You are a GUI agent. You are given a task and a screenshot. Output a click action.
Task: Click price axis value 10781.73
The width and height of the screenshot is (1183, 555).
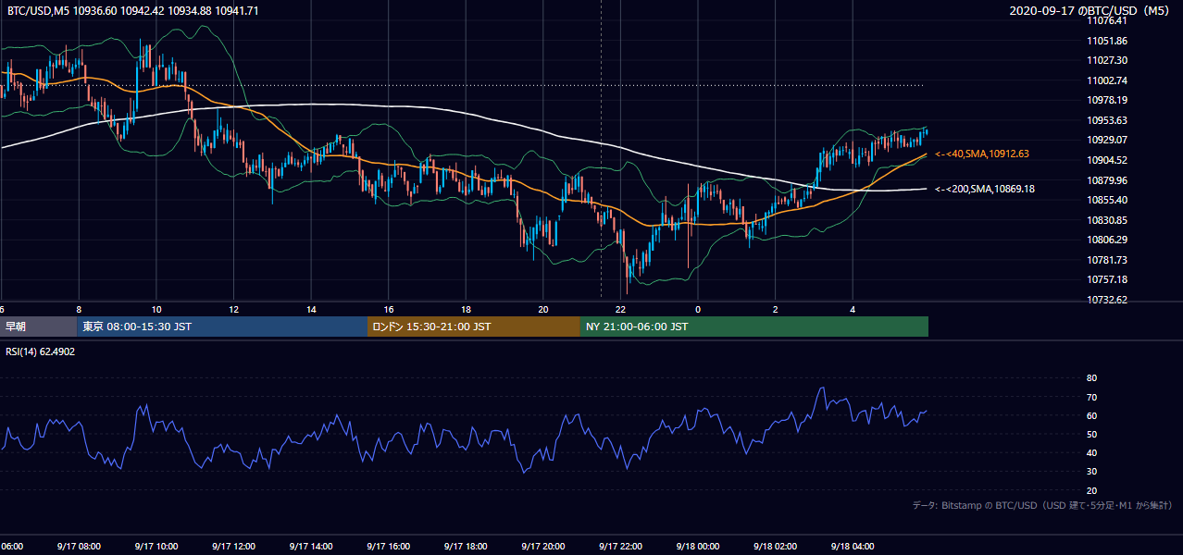pos(1106,260)
